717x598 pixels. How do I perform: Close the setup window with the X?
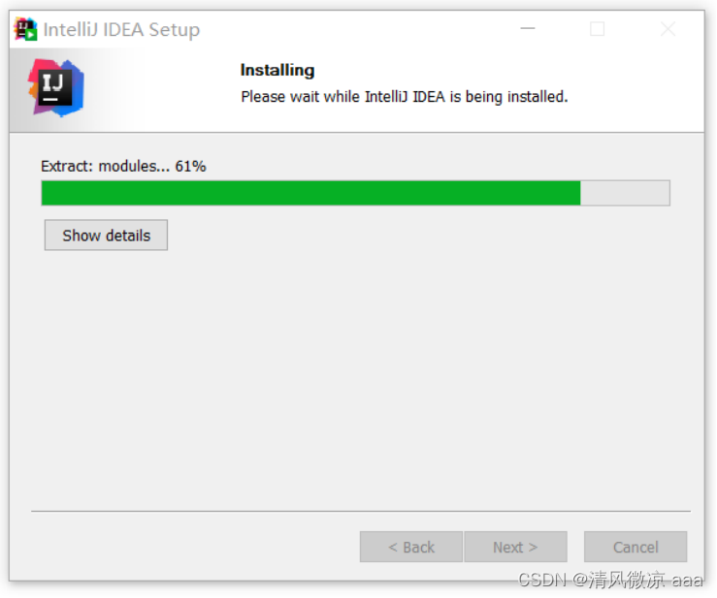tap(668, 29)
